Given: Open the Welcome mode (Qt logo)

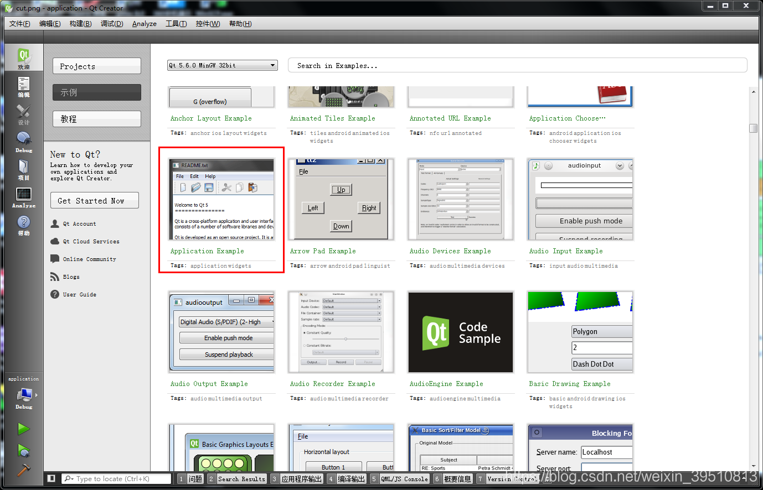Looking at the screenshot, I should point(23,58).
